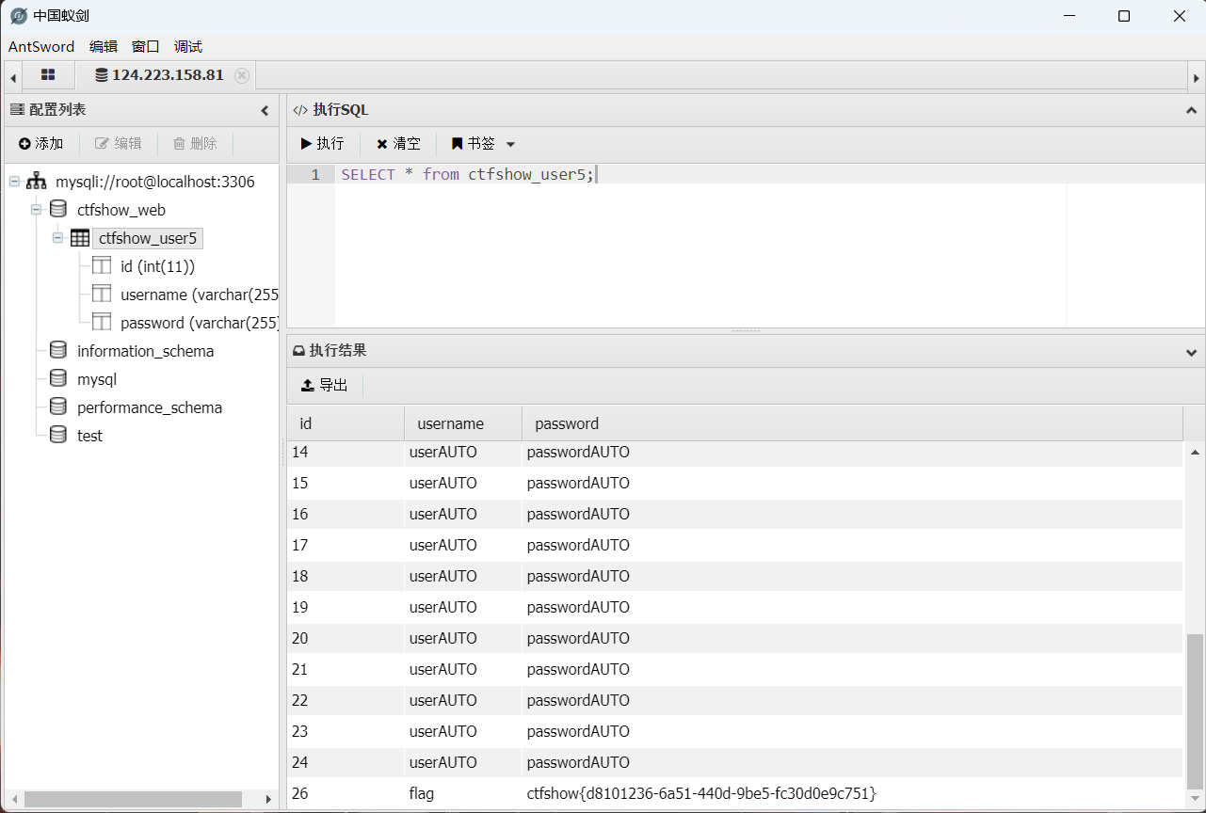Sort by the id column header
This screenshot has width=1206, height=813.
(346, 423)
